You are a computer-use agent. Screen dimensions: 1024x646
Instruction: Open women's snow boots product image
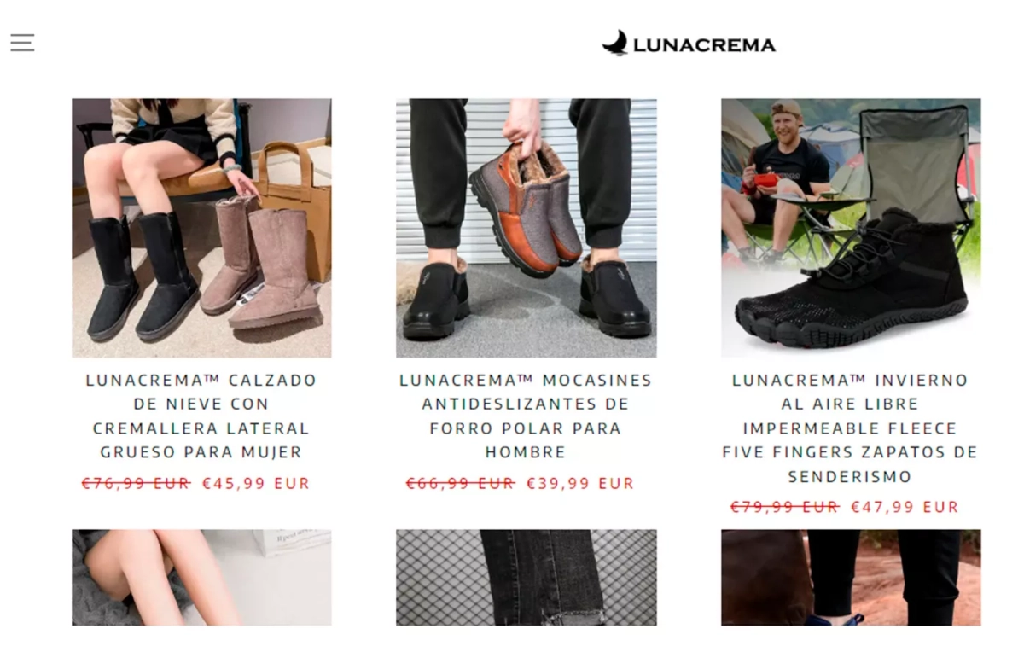(x=201, y=228)
